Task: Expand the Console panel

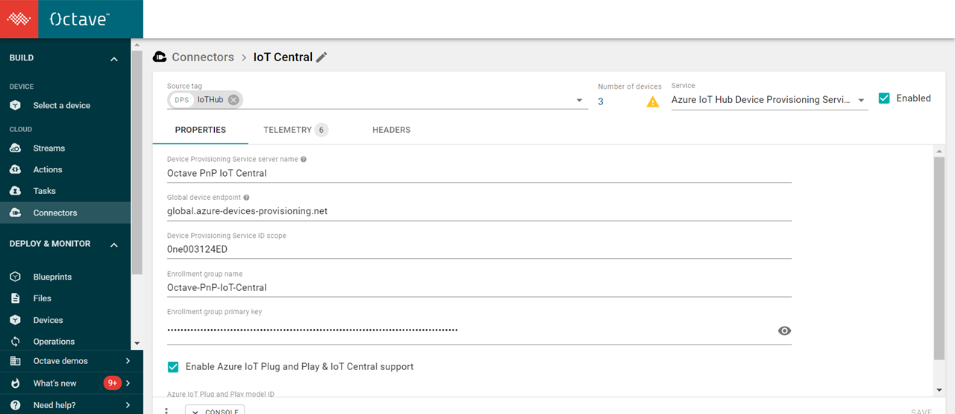Action: 215,410
